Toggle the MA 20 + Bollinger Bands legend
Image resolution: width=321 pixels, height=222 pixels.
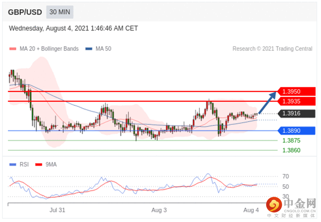tap(44, 49)
